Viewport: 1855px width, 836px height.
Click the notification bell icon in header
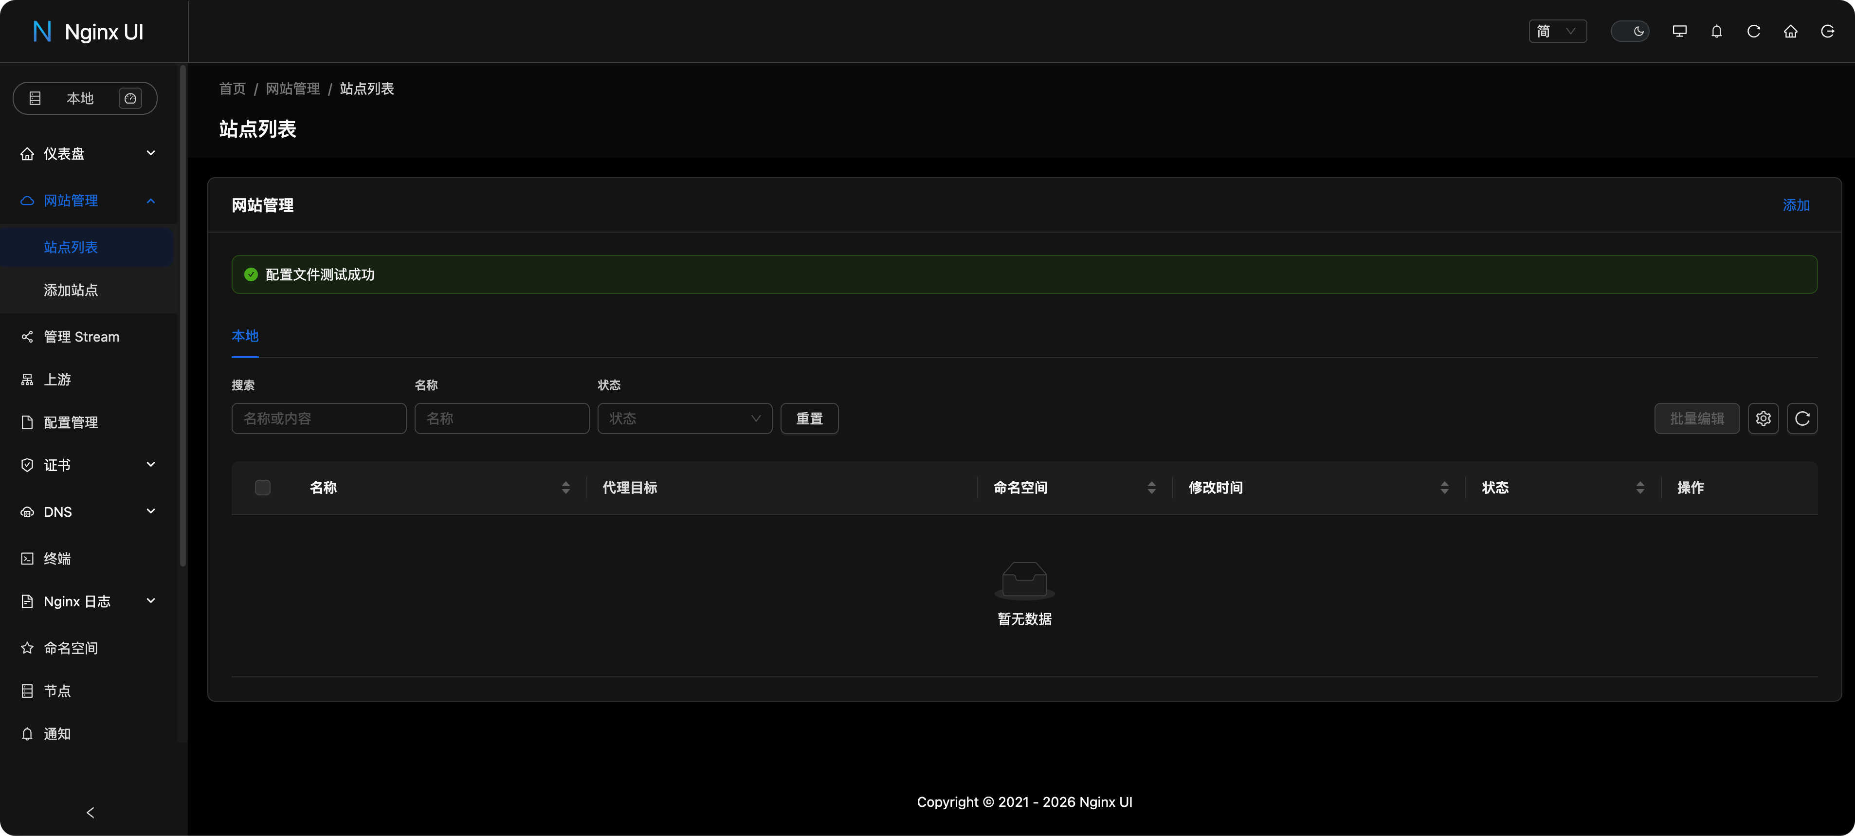[x=1717, y=32]
